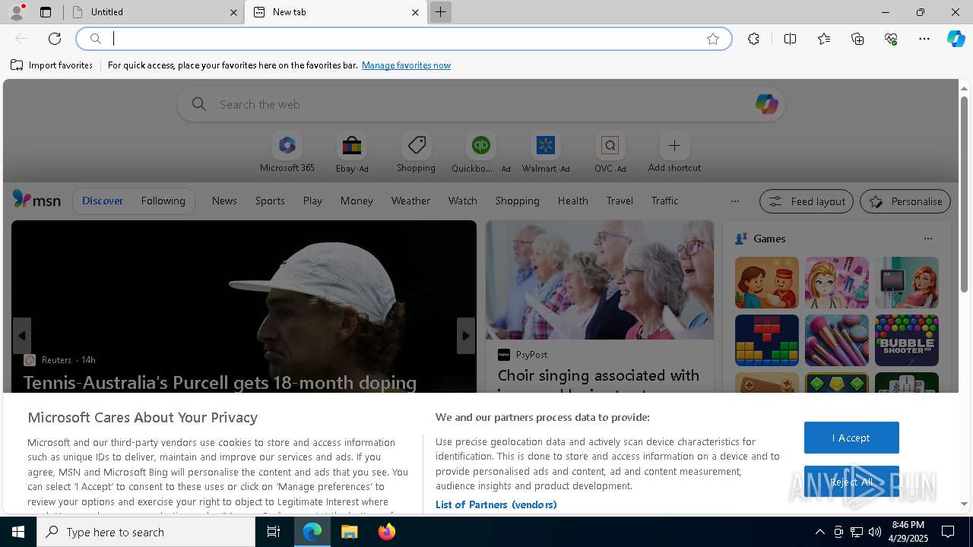
Task: Open the Favorites hub icon
Action: click(x=824, y=39)
